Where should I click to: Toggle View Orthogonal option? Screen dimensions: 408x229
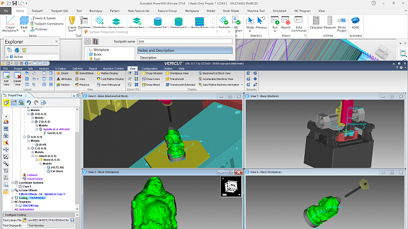pyautogui.click(x=108, y=85)
